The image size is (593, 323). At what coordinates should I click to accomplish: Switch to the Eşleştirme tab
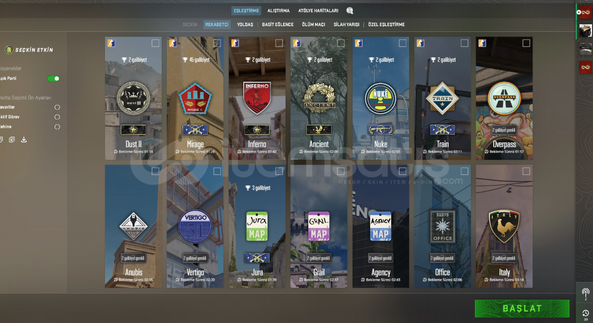pos(246,10)
